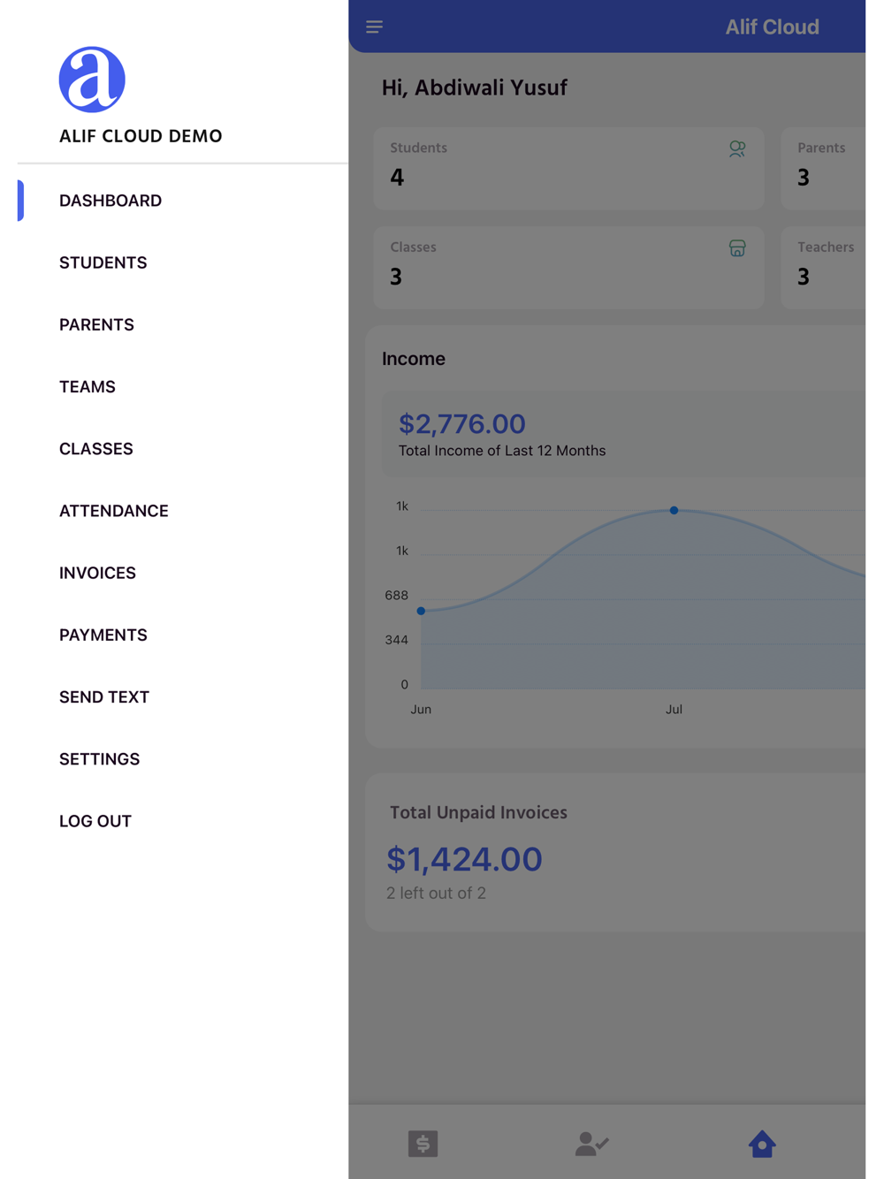Tap 'Total Income of Last 12 Months'
Viewport: 884px width, 1179px height.
pyautogui.click(x=502, y=451)
